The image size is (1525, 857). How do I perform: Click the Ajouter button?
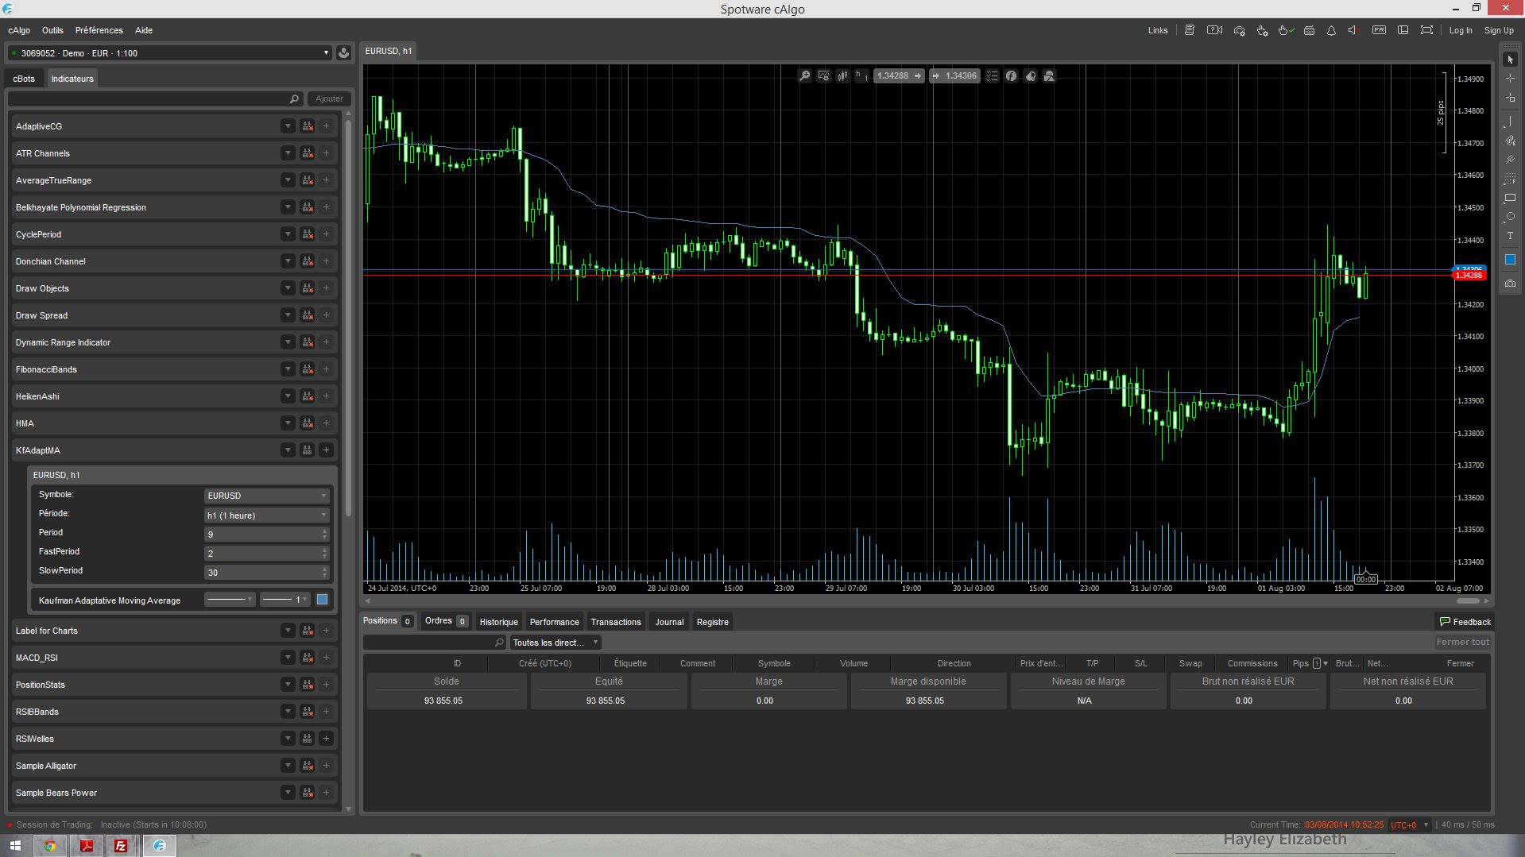pos(329,98)
